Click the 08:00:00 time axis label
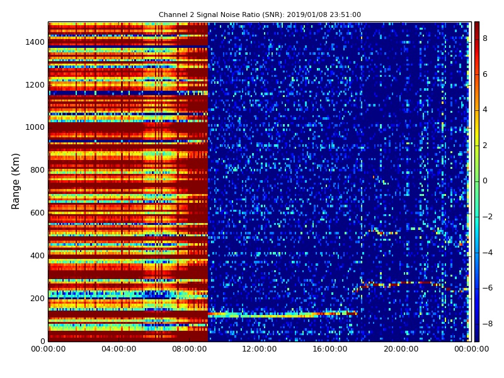The height and width of the screenshot is (378, 504). [x=190, y=349]
